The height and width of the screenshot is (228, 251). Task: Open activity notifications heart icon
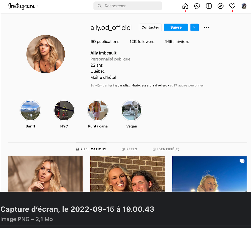232,6
